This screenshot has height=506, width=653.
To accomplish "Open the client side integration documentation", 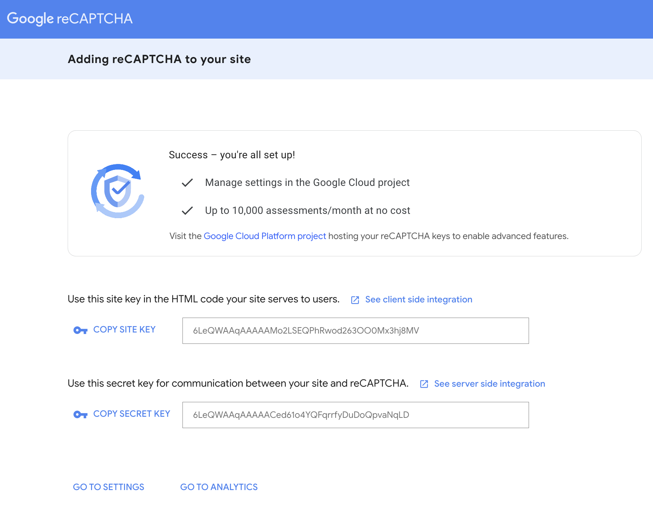I will 418,300.
